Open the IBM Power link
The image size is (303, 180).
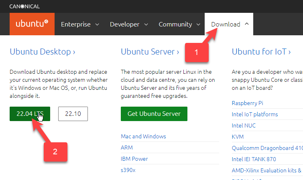point(134,159)
